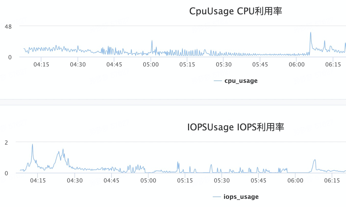Click the 04:15 tick on CPU chart

coord(41,65)
